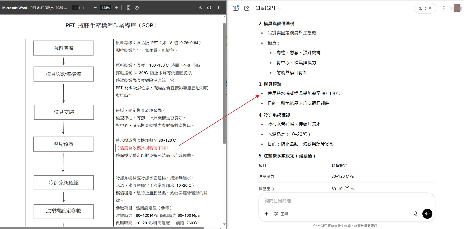Click the PDF download icon
464x229 pixels.
(x=200, y=8)
